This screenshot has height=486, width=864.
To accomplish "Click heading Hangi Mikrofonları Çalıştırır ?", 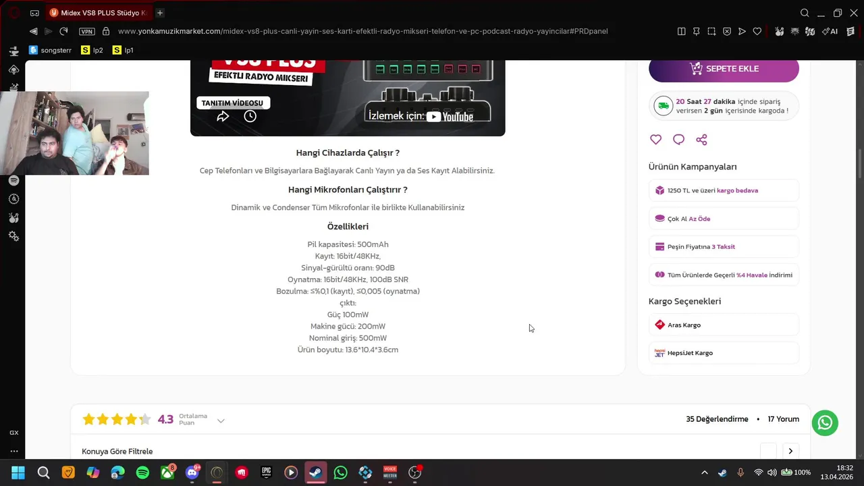I will coord(348,190).
